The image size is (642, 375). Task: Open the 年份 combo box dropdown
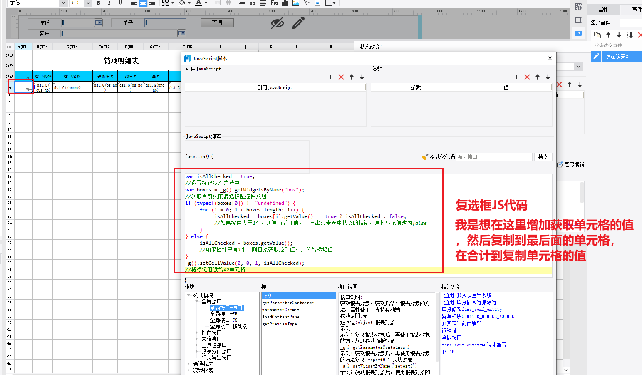point(99,22)
